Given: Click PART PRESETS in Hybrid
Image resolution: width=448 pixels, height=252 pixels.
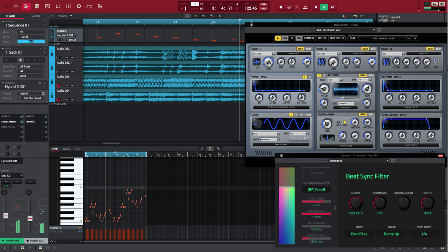Looking at the screenshot, I should click(337, 38).
